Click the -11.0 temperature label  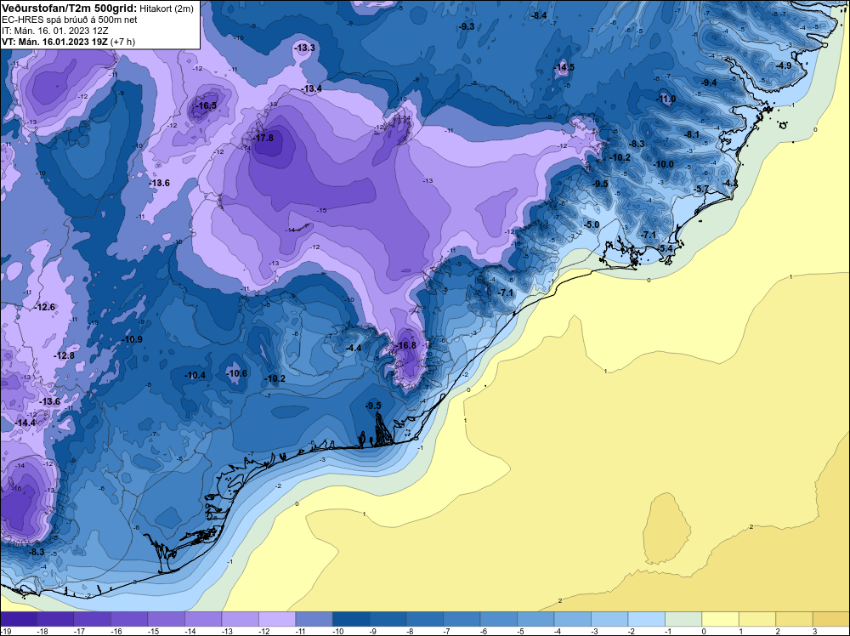tap(666, 99)
